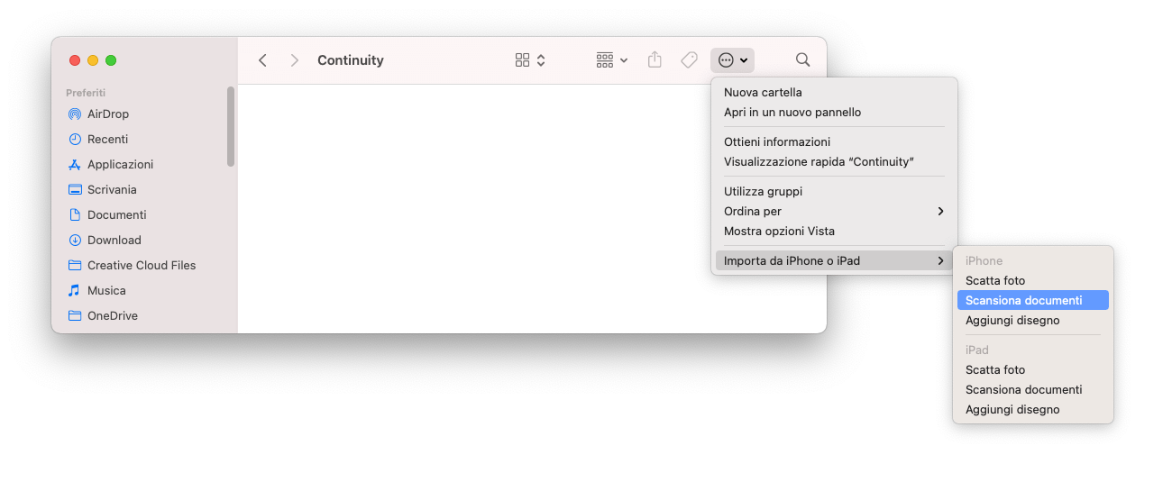This screenshot has height=491, width=1172.
Task: Click the Download sidebar icon
Action: [75, 241]
